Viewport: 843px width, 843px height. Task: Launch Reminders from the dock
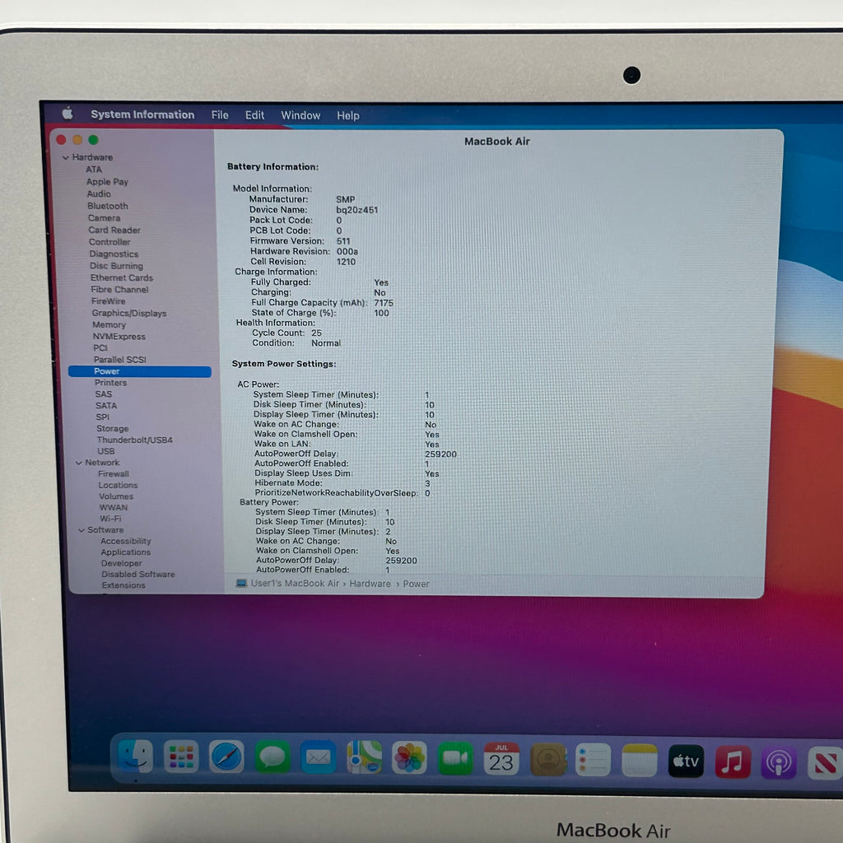click(x=593, y=760)
